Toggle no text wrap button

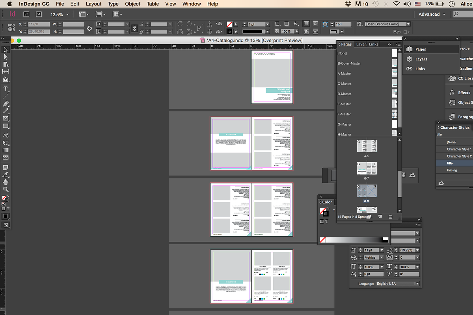tap(307, 24)
